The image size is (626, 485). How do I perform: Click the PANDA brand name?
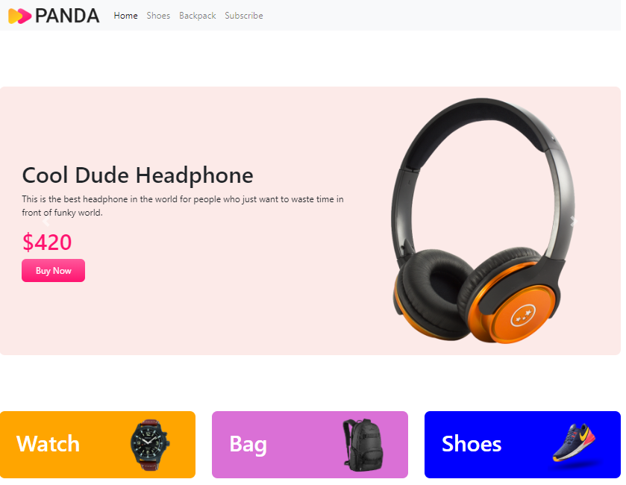tap(67, 16)
